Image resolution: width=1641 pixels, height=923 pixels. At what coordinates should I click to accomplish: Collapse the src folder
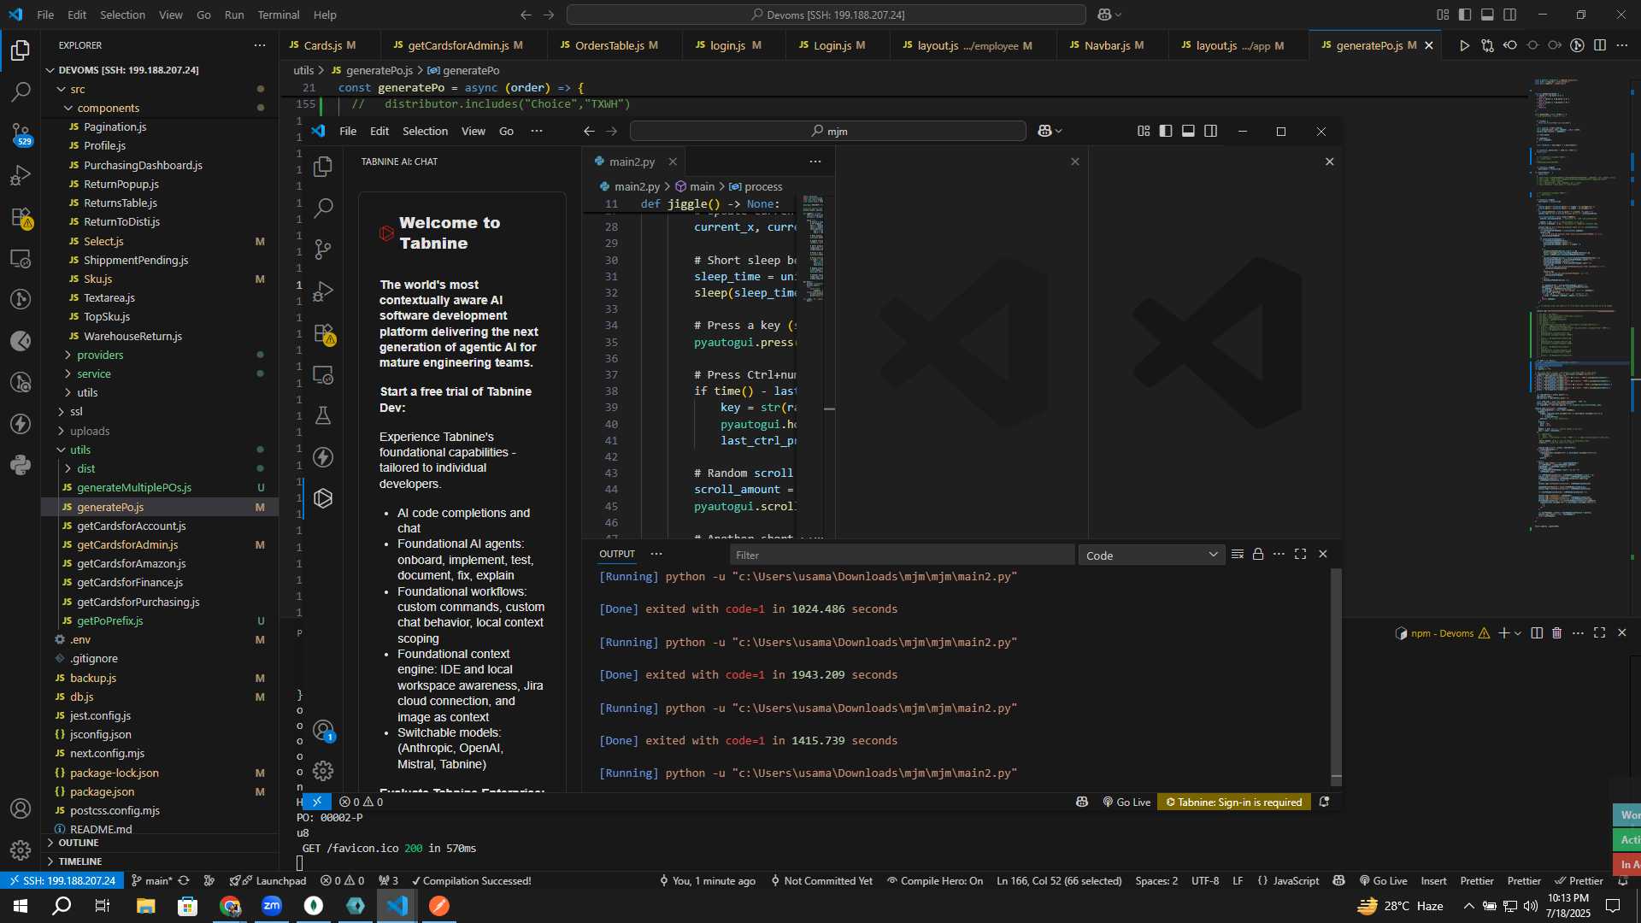tap(77, 89)
